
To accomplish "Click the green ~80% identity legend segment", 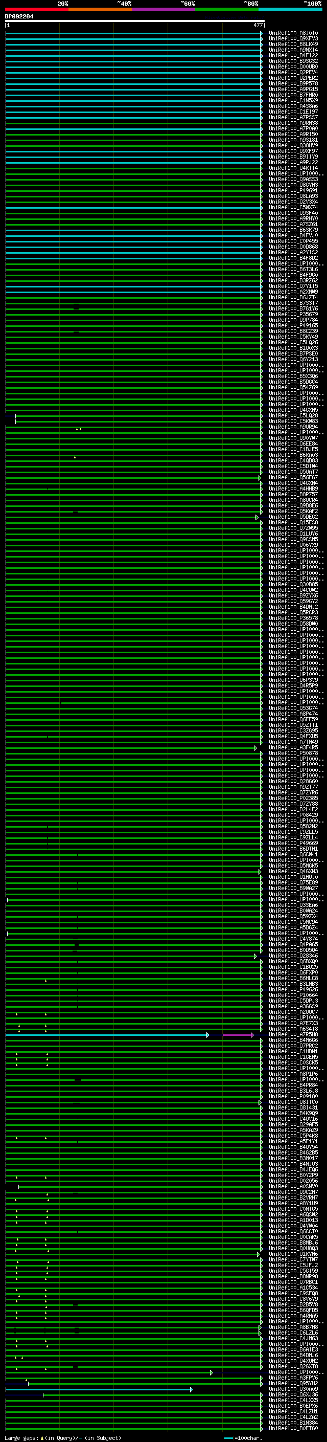I will 227,9.
